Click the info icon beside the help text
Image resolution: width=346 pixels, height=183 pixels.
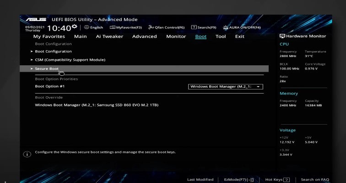27,154
